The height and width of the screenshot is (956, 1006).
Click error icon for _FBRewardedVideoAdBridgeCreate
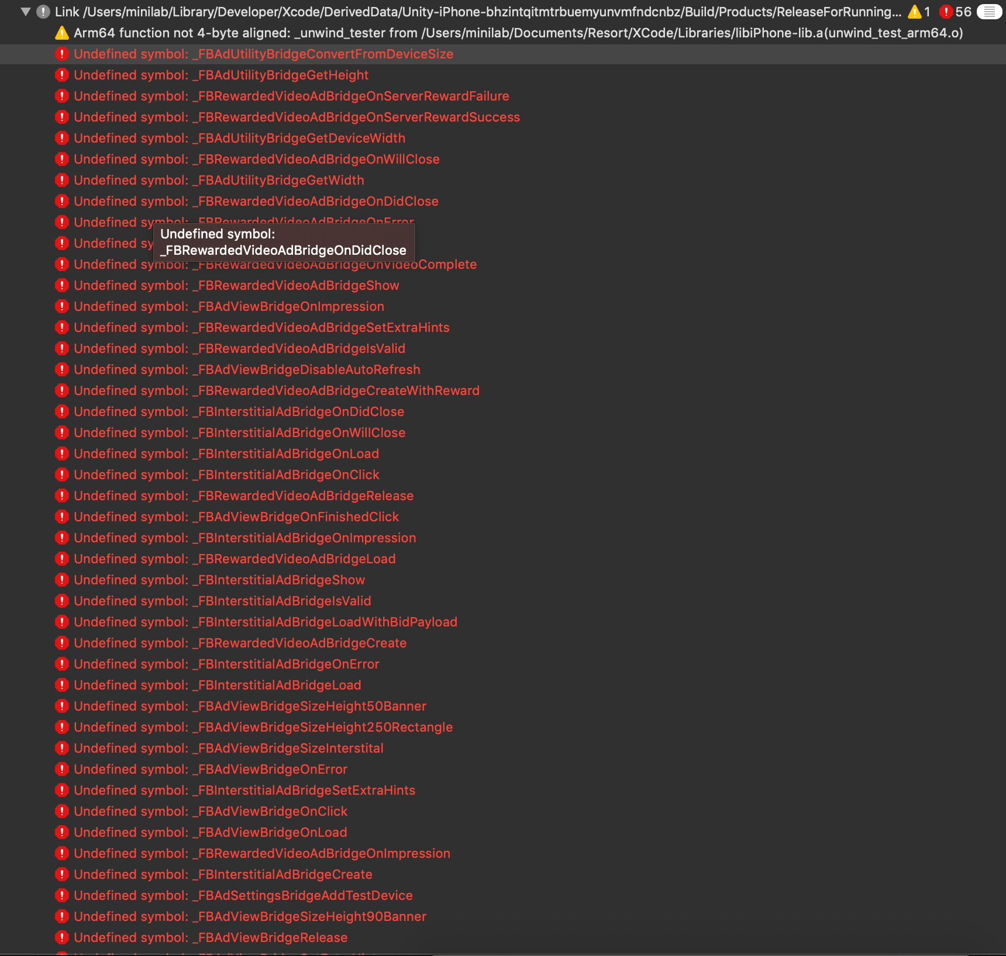(x=62, y=643)
